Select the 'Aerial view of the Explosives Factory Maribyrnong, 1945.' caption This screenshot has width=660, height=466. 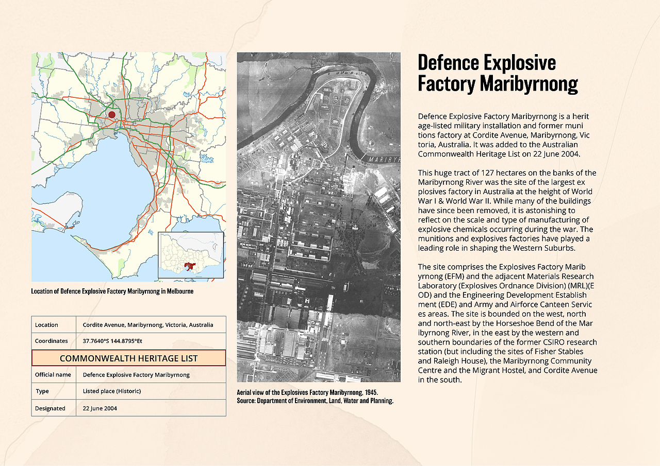pos(307,392)
